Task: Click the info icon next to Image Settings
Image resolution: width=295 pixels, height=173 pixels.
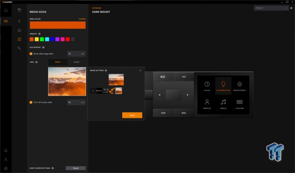Action: (106, 70)
